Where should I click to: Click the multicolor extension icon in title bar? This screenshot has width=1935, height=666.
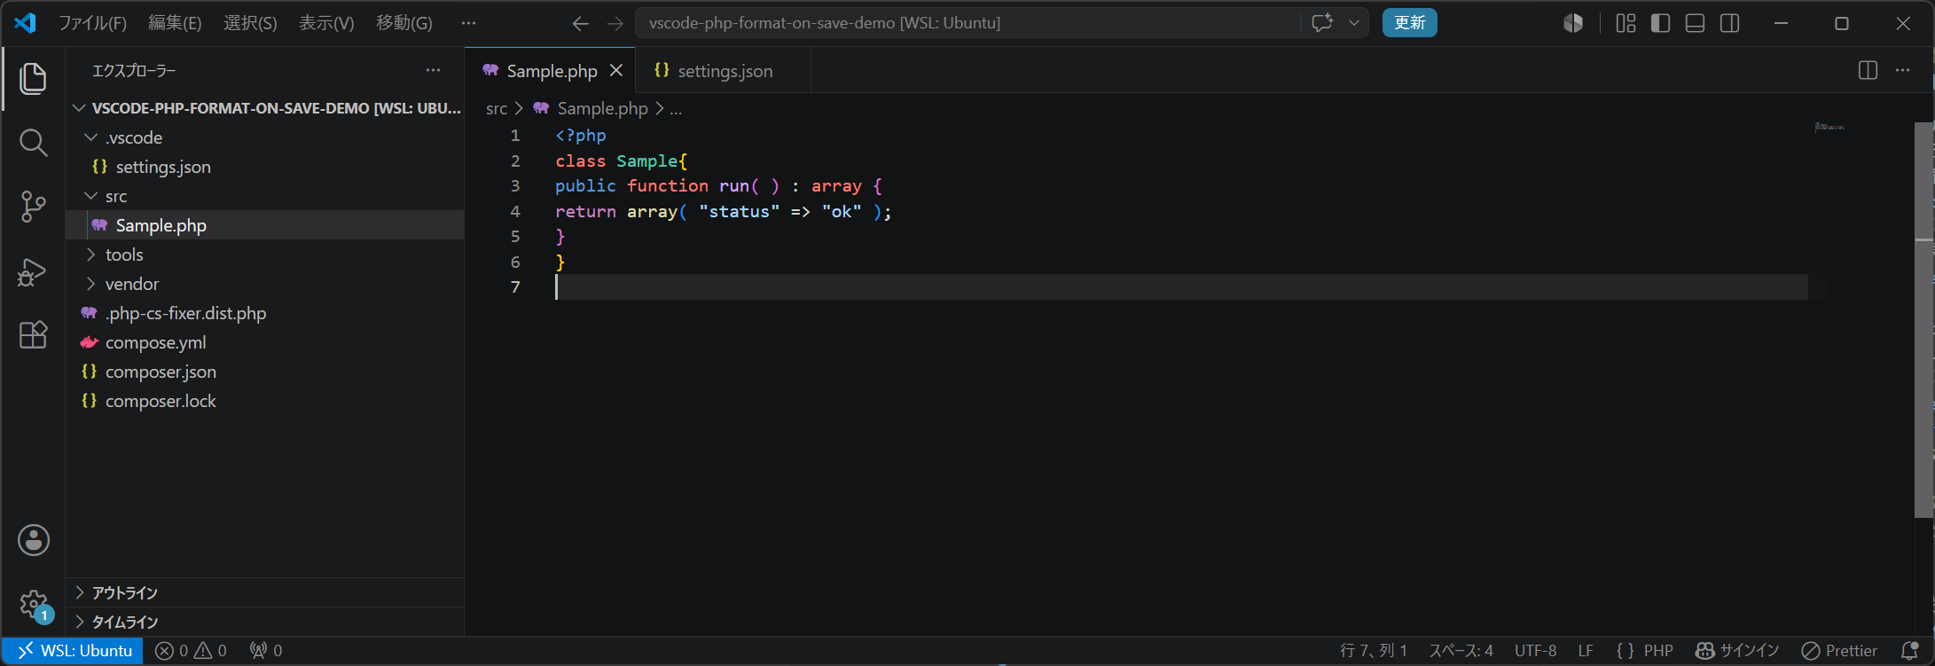(1573, 23)
